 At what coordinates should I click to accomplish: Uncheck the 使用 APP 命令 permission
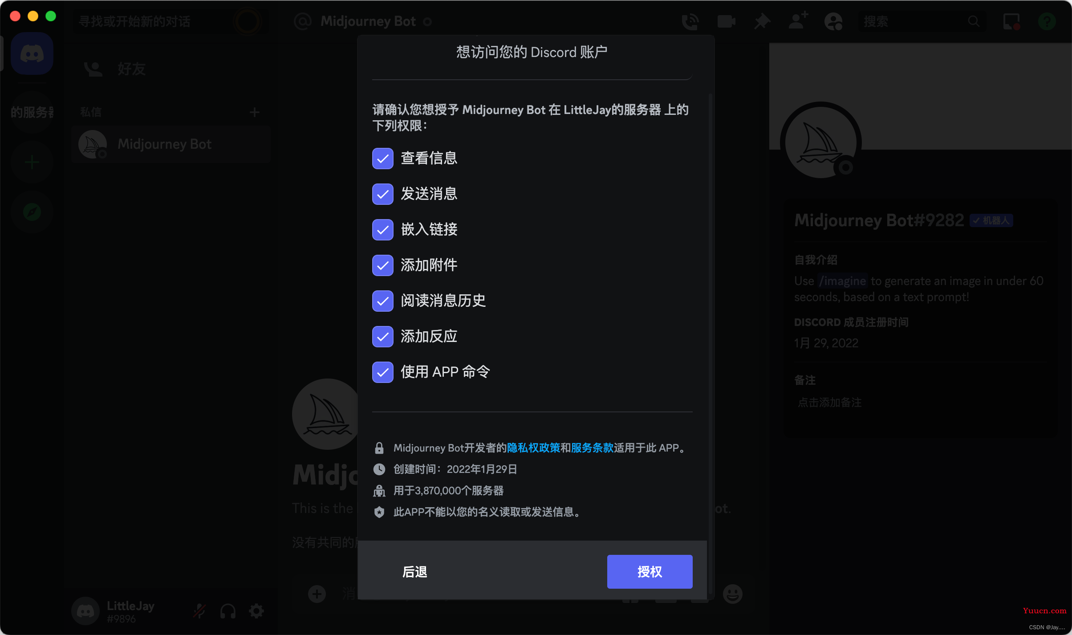click(x=383, y=372)
